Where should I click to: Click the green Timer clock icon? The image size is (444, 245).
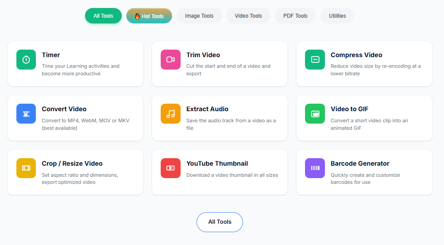coord(26,59)
